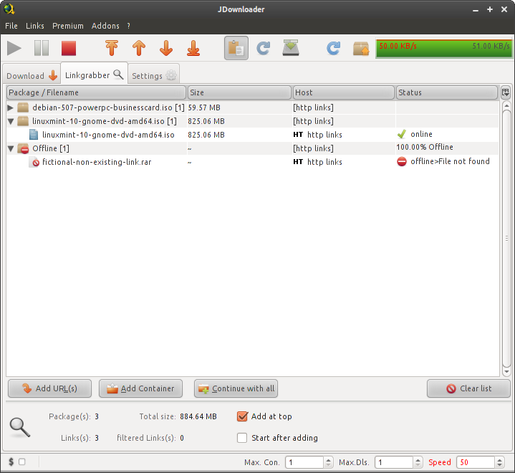This screenshot has height=473, width=515.
Task: Sort by Package / Filename column header
Action: (x=96, y=92)
